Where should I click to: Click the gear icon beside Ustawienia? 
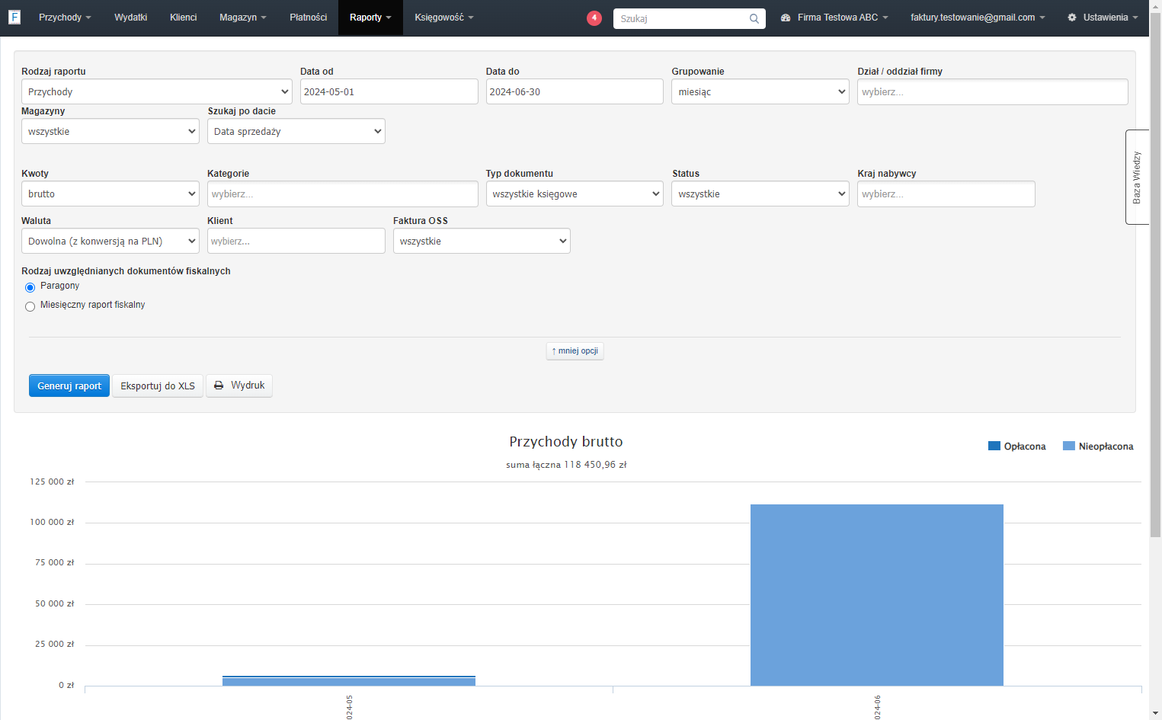[1072, 18]
